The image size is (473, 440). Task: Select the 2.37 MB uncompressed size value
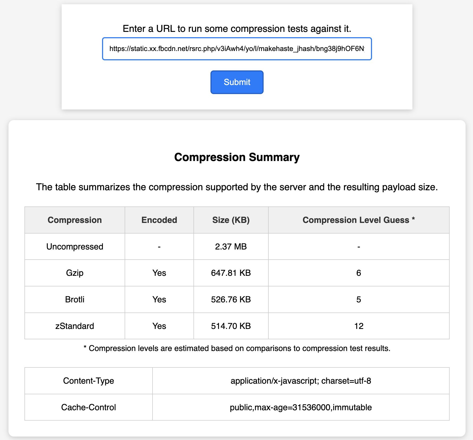tap(231, 246)
